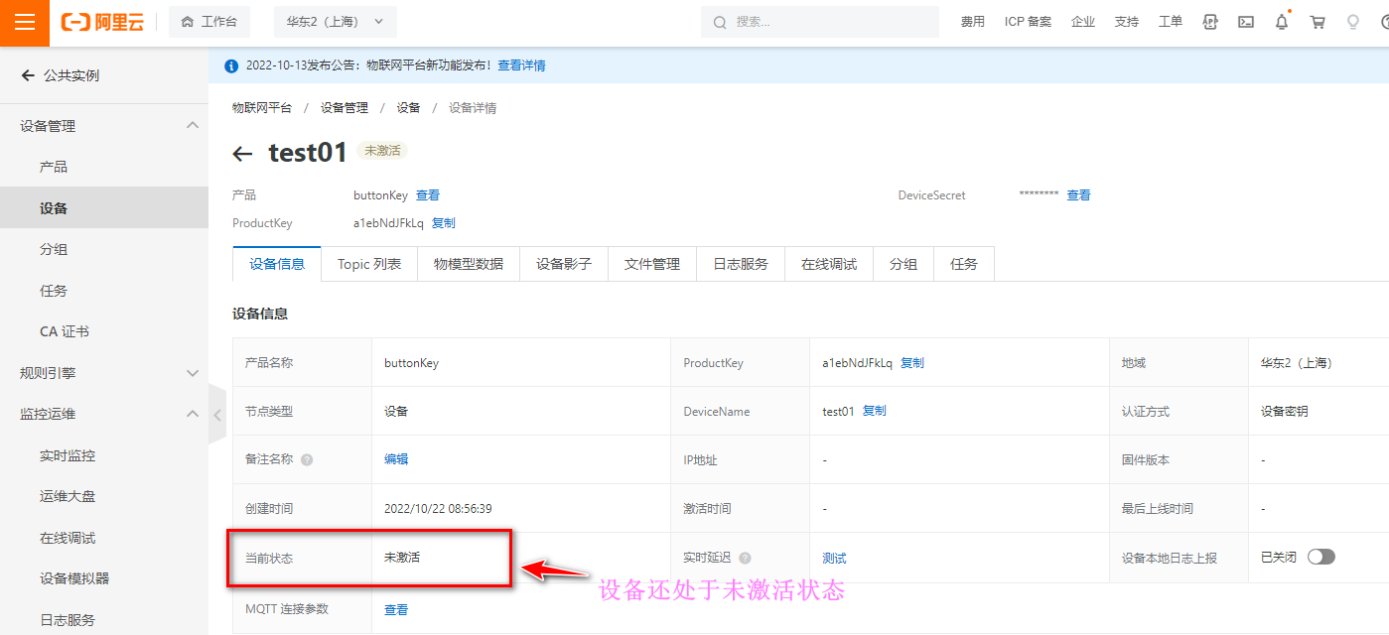
Task: Open the notification bell
Action: (1282, 22)
